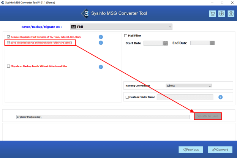This screenshot has width=237, height=158.
Task: Start conversion with Convert button
Action: (x=220, y=150)
